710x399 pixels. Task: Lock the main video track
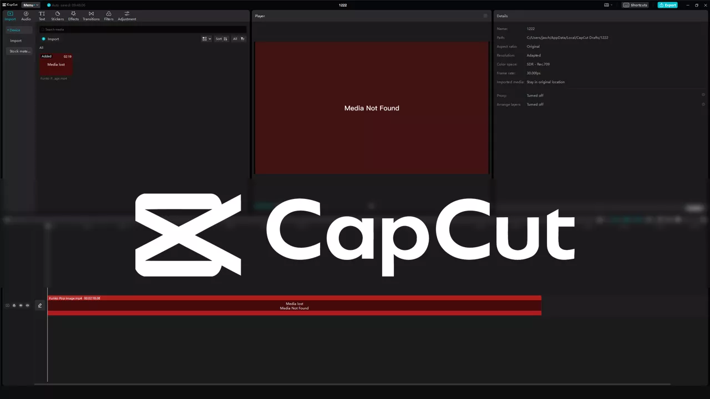point(14,305)
